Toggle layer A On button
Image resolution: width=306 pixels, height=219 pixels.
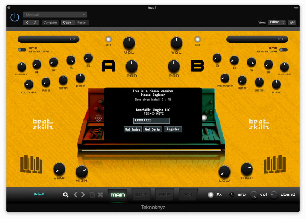pos(108,39)
